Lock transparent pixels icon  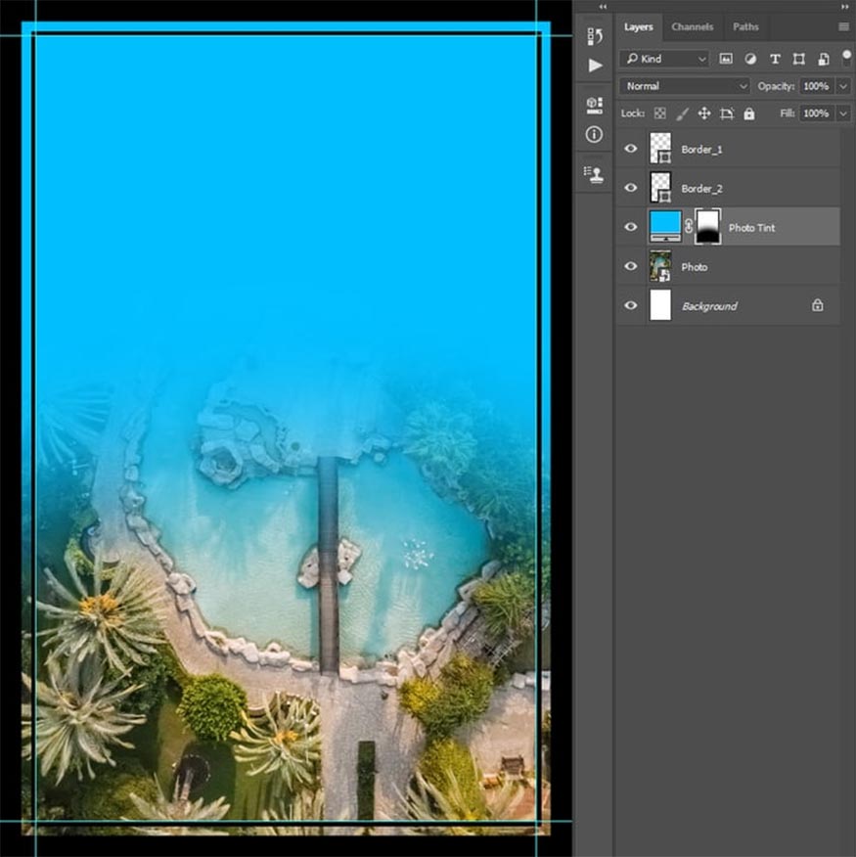(x=659, y=113)
